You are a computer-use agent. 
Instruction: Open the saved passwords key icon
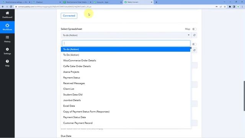point(217,7)
